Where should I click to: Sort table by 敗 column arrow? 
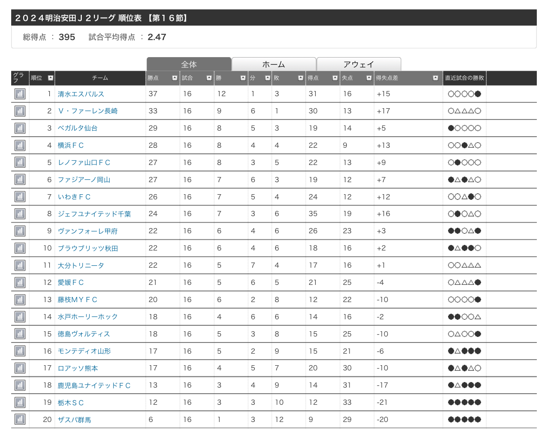[301, 78]
